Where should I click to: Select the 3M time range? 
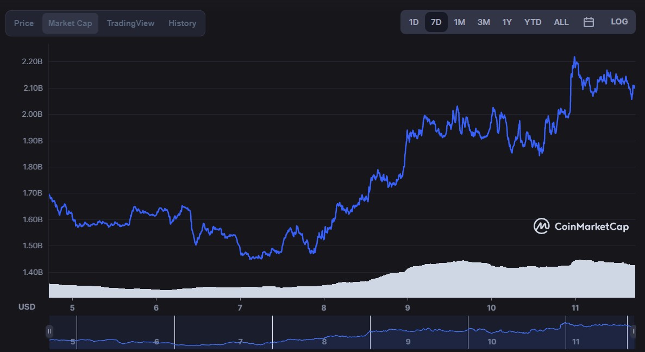coord(483,22)
